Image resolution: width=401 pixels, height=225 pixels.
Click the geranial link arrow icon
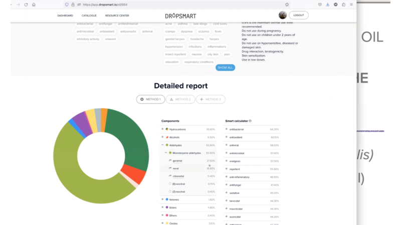pos(169,160)
